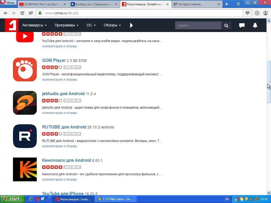This screenshot has width=271, height=203.
Task: Click the magnifier icon in system tray
Action: click(256, 199)
